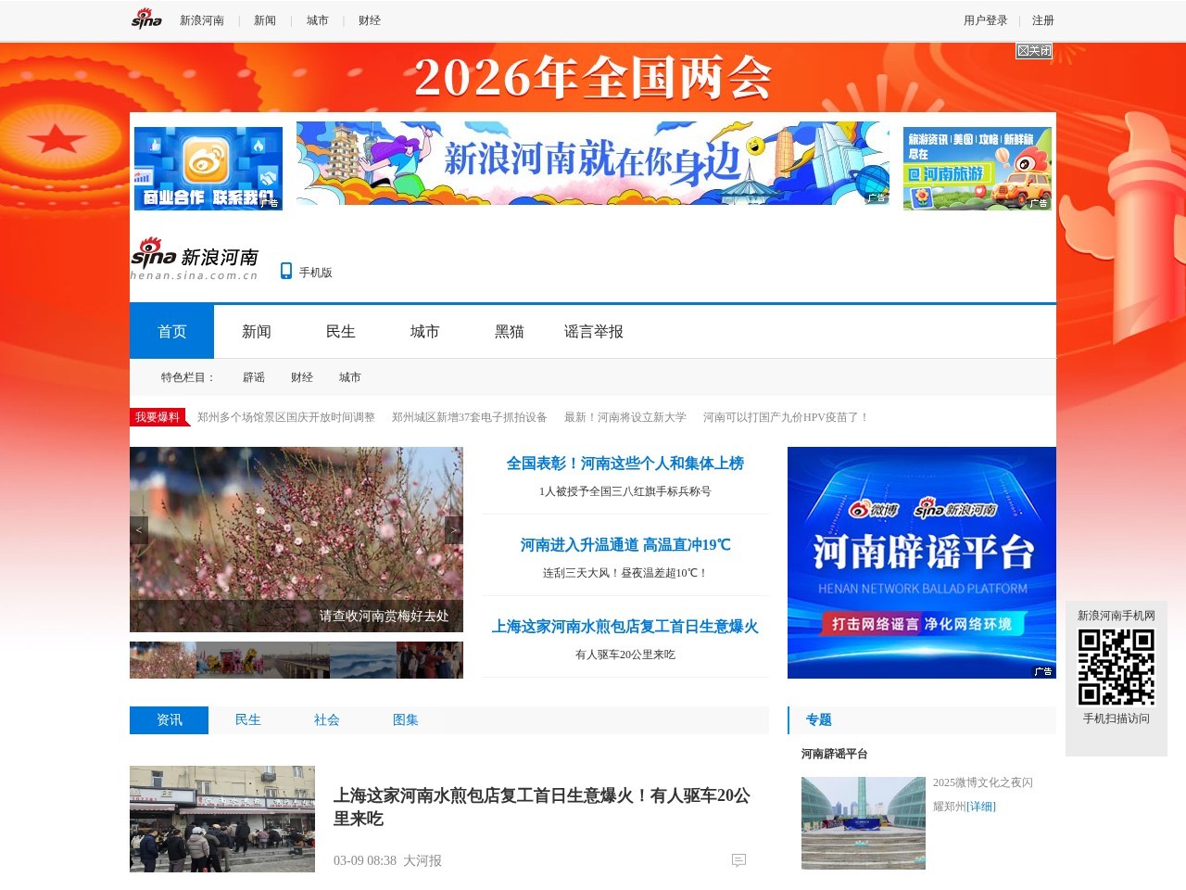Click the 我要爆料 button

coord(156,417)
